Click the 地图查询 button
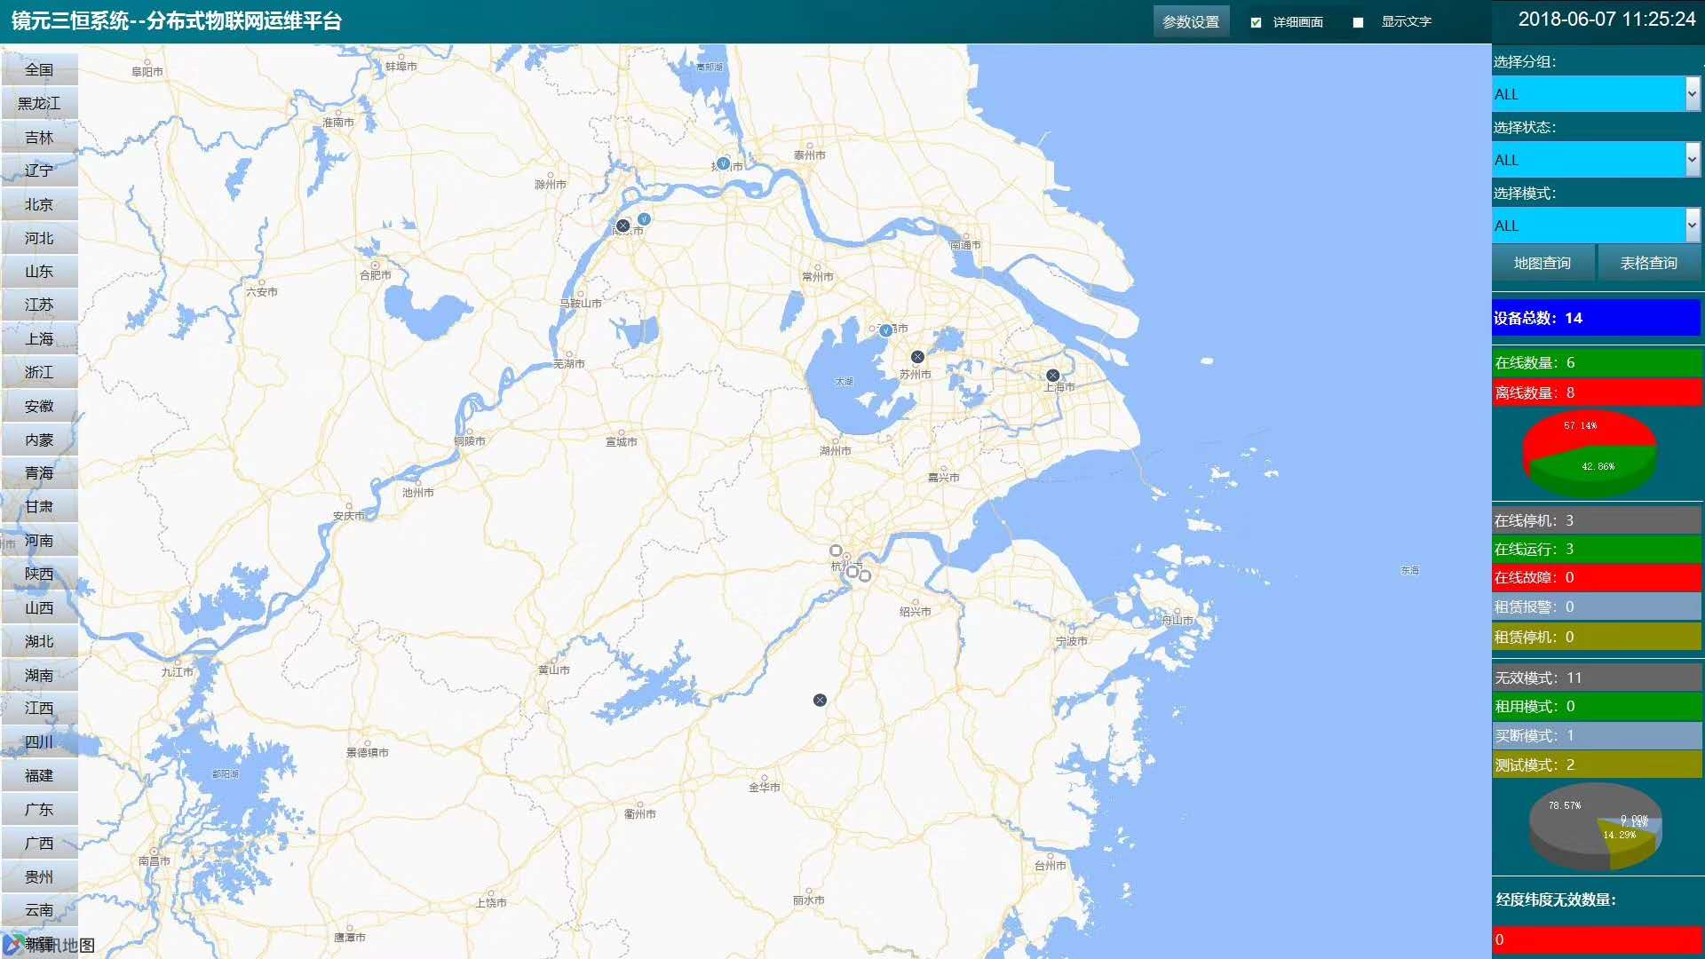The height and width of the screenshot is (959, 1705). pos(1542,263)
